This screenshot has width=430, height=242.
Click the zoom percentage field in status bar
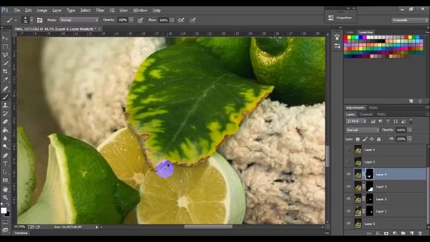pyautogui.click(x=19, y=227)
